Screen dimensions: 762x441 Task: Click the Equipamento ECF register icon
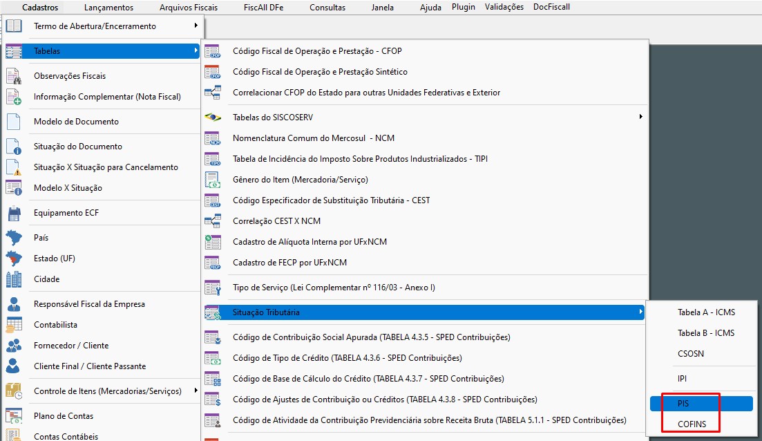14,213
